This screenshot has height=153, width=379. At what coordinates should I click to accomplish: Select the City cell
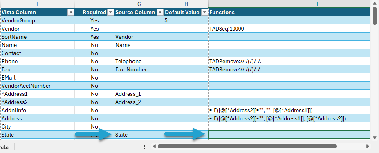pyautogui.click(x=38, y=126)
